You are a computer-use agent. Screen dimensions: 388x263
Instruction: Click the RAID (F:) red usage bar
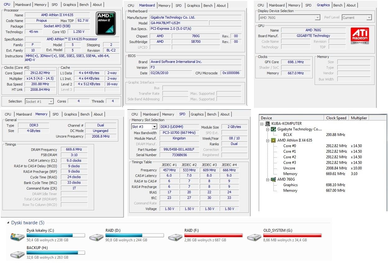[213, 235]
